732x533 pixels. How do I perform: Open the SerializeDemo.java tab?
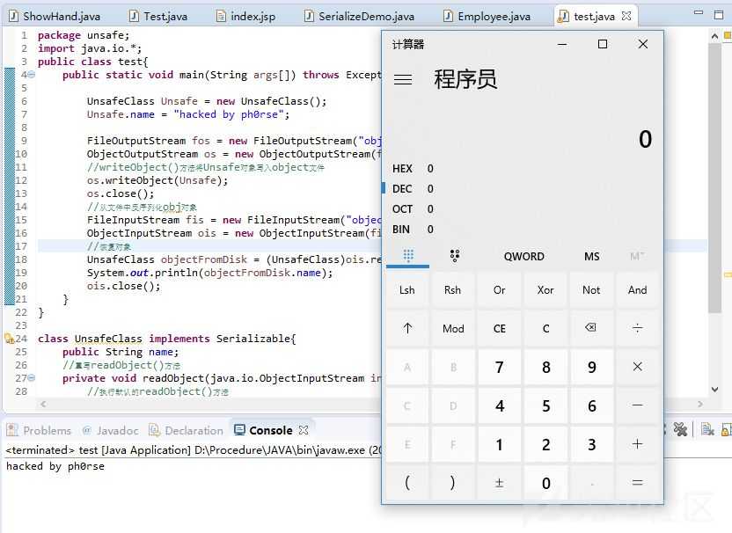pyautogui.click(x=360, y=17)
